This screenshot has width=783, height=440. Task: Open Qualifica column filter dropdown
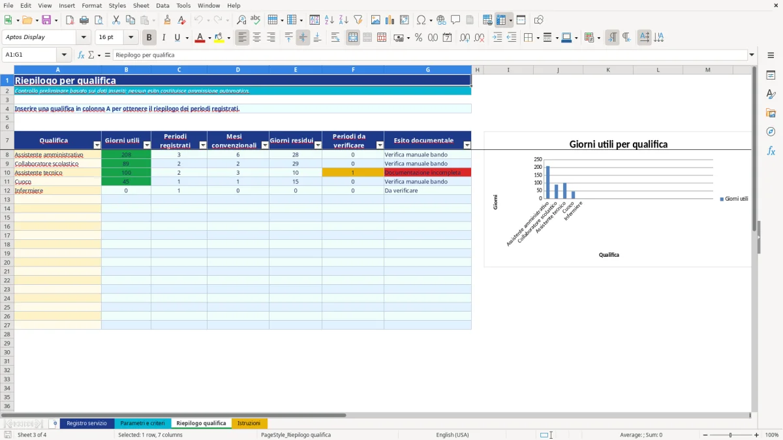click(x=97, y=145)
